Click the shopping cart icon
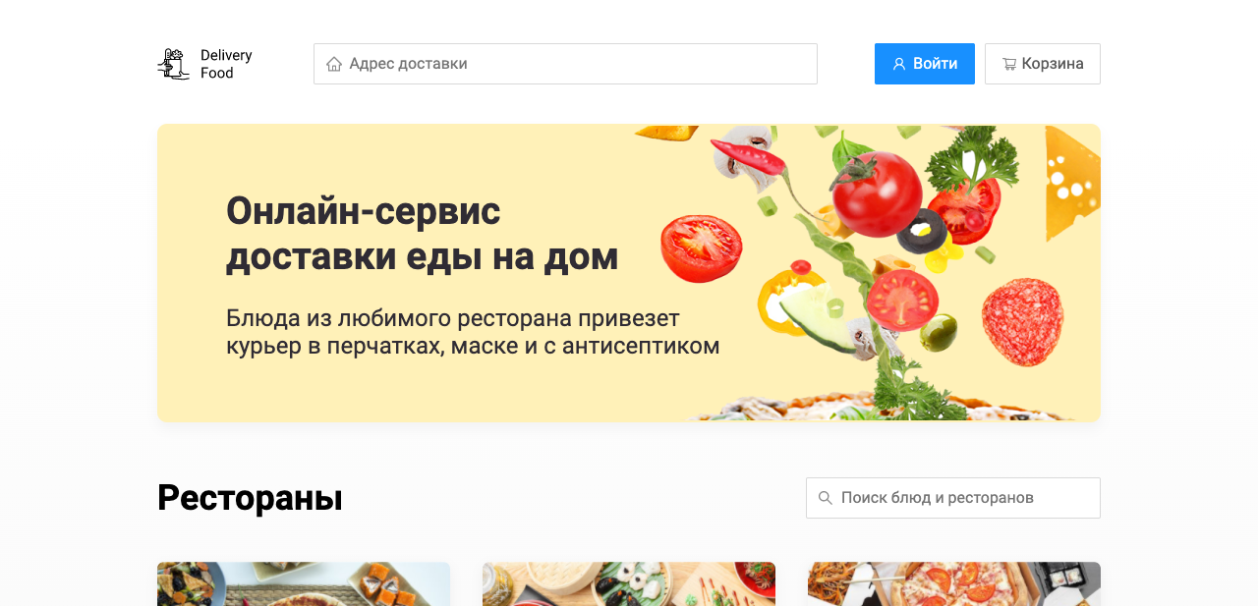The width and height of the screenshot is (1258, 606). (x=1009, y=64)
